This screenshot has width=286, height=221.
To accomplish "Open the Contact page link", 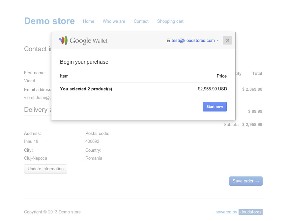I will [x=141, y=21].
